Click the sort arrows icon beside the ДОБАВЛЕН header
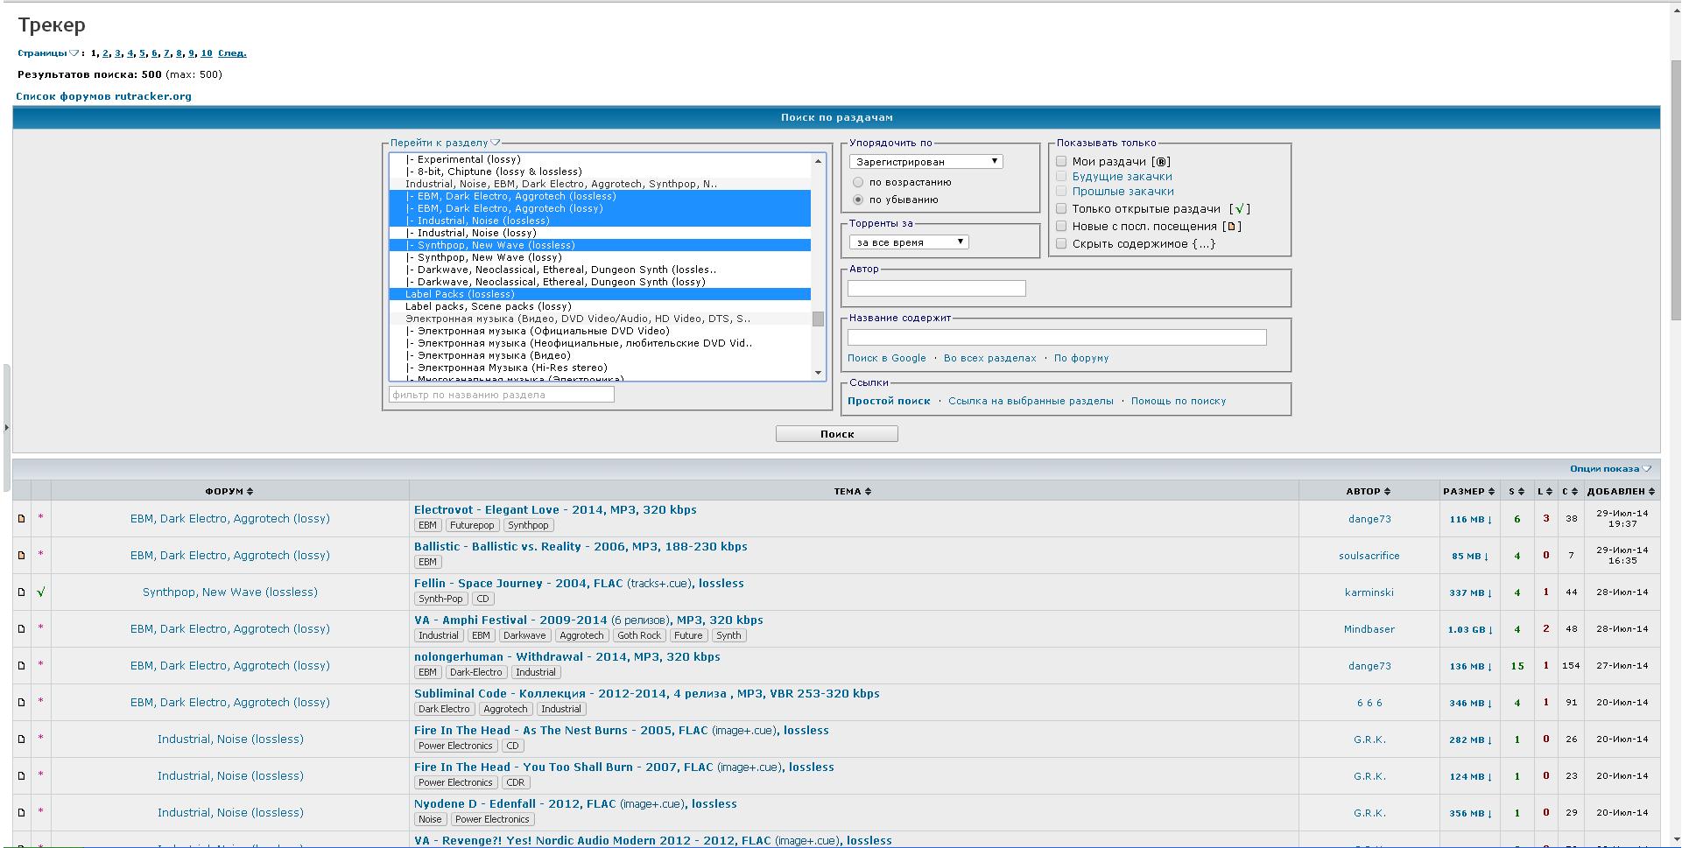 pyautogui.click(x=1652, y=492)
